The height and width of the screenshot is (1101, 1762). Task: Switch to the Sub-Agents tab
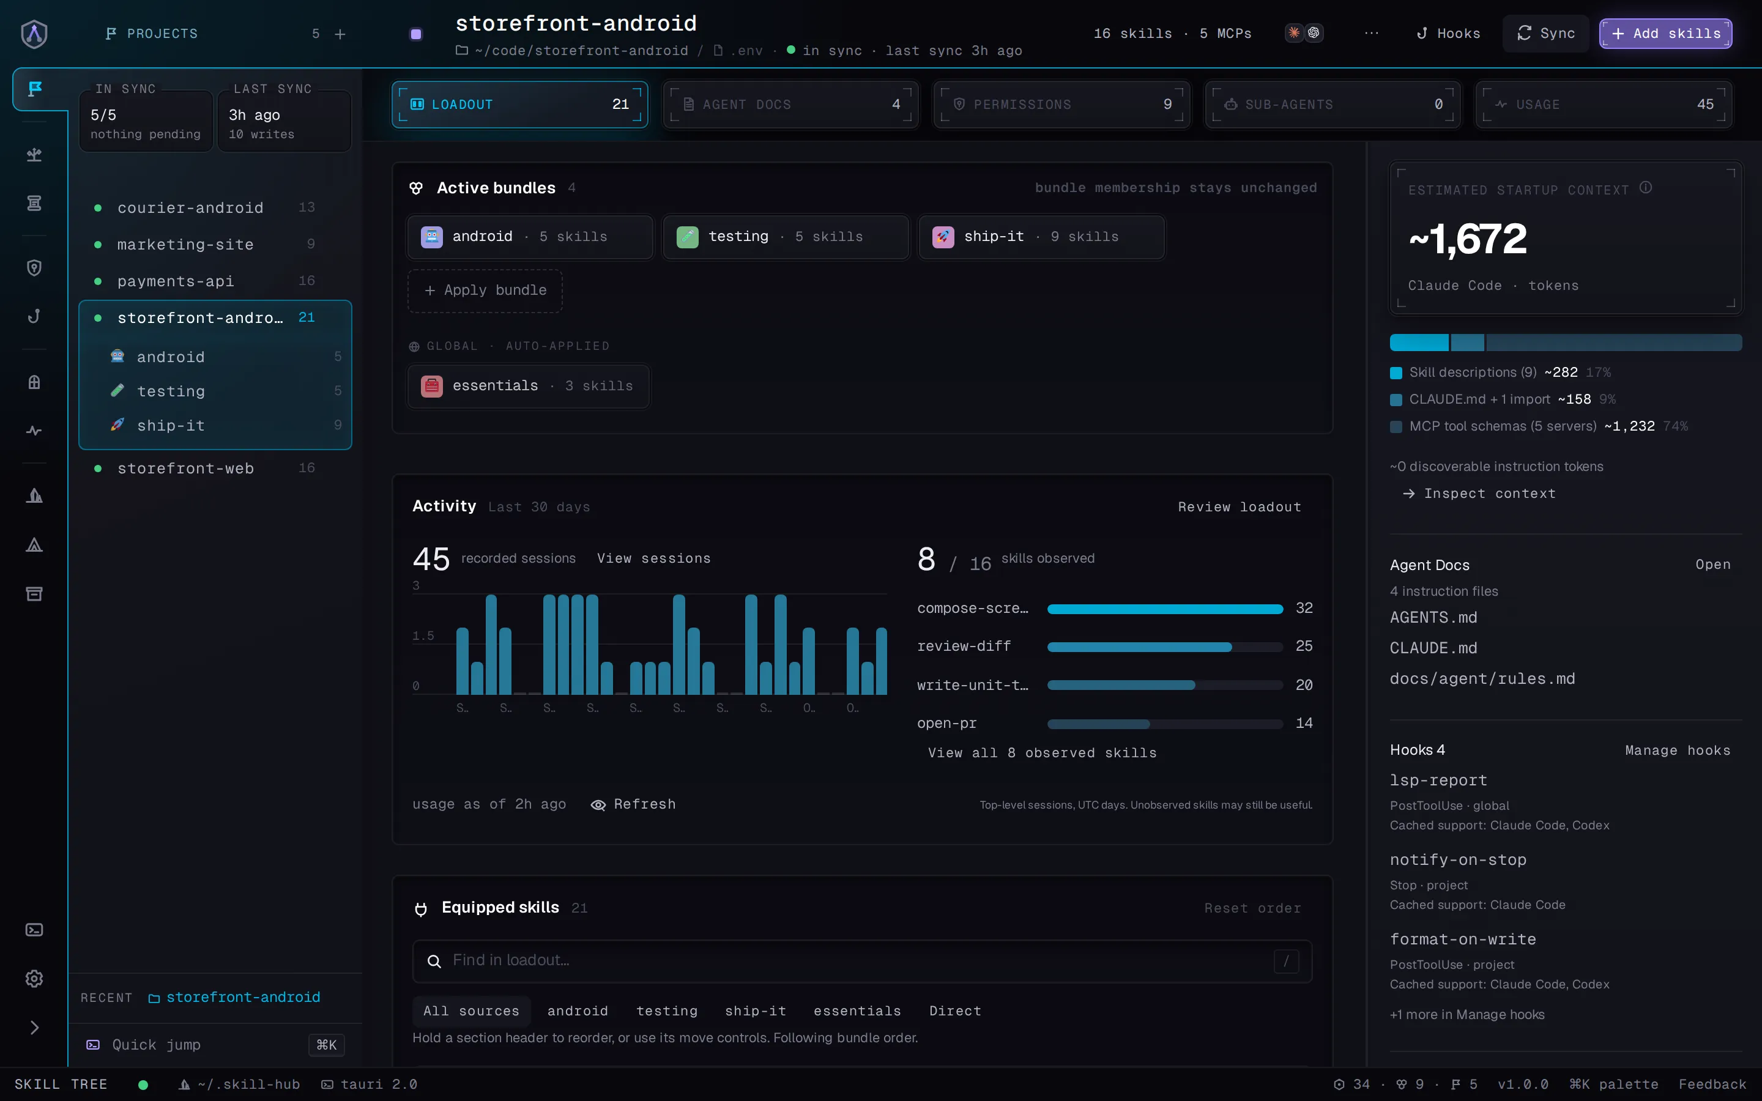(x=1333, y=104)
